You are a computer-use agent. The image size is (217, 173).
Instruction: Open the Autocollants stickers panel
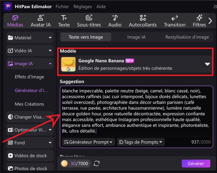pyautogui.click(x=143, y=21)
